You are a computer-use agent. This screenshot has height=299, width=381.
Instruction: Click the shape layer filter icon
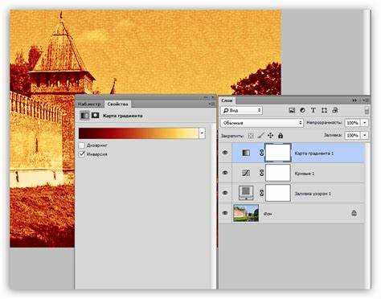tap(324, 110)
